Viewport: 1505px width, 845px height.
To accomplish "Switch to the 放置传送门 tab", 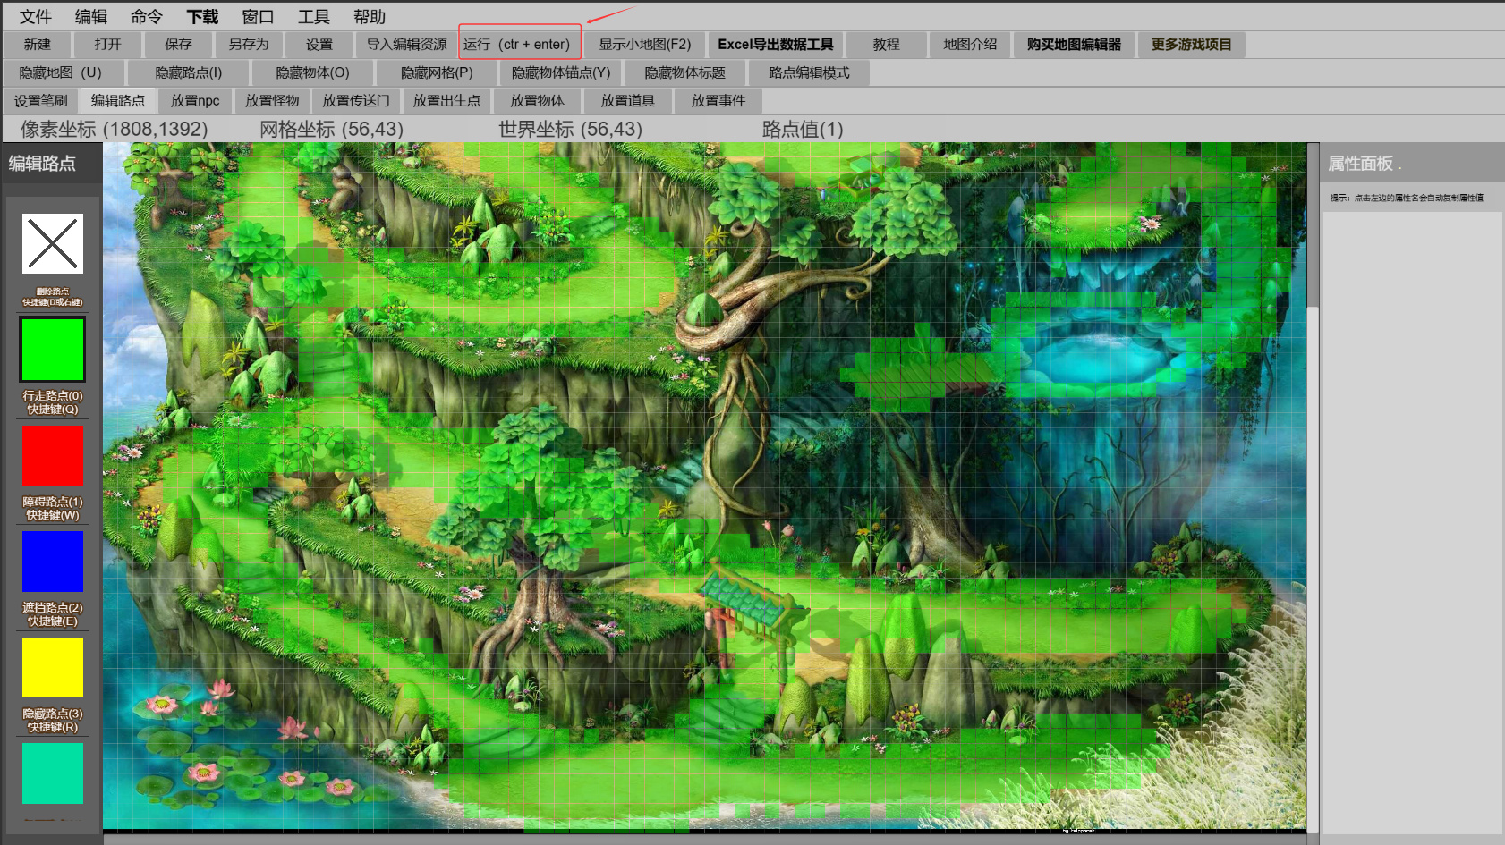I will [x=356, y=101].
